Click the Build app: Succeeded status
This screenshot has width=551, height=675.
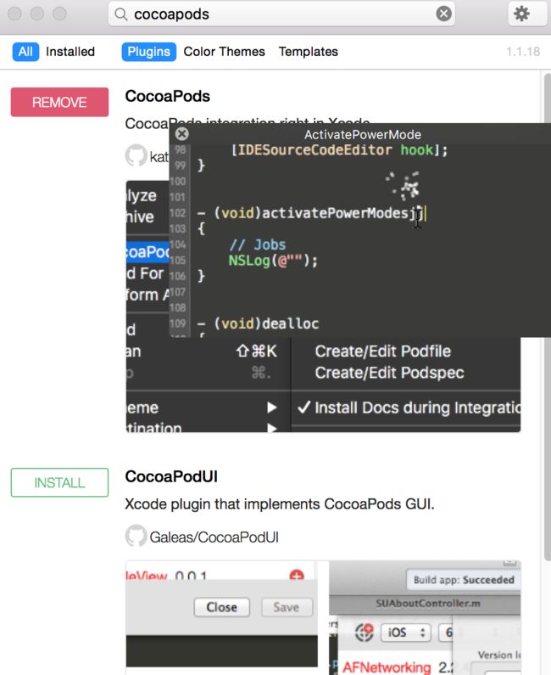point(464,580)
